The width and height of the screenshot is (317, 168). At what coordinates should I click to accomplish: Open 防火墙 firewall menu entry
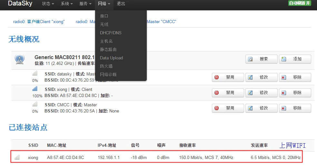106,66
